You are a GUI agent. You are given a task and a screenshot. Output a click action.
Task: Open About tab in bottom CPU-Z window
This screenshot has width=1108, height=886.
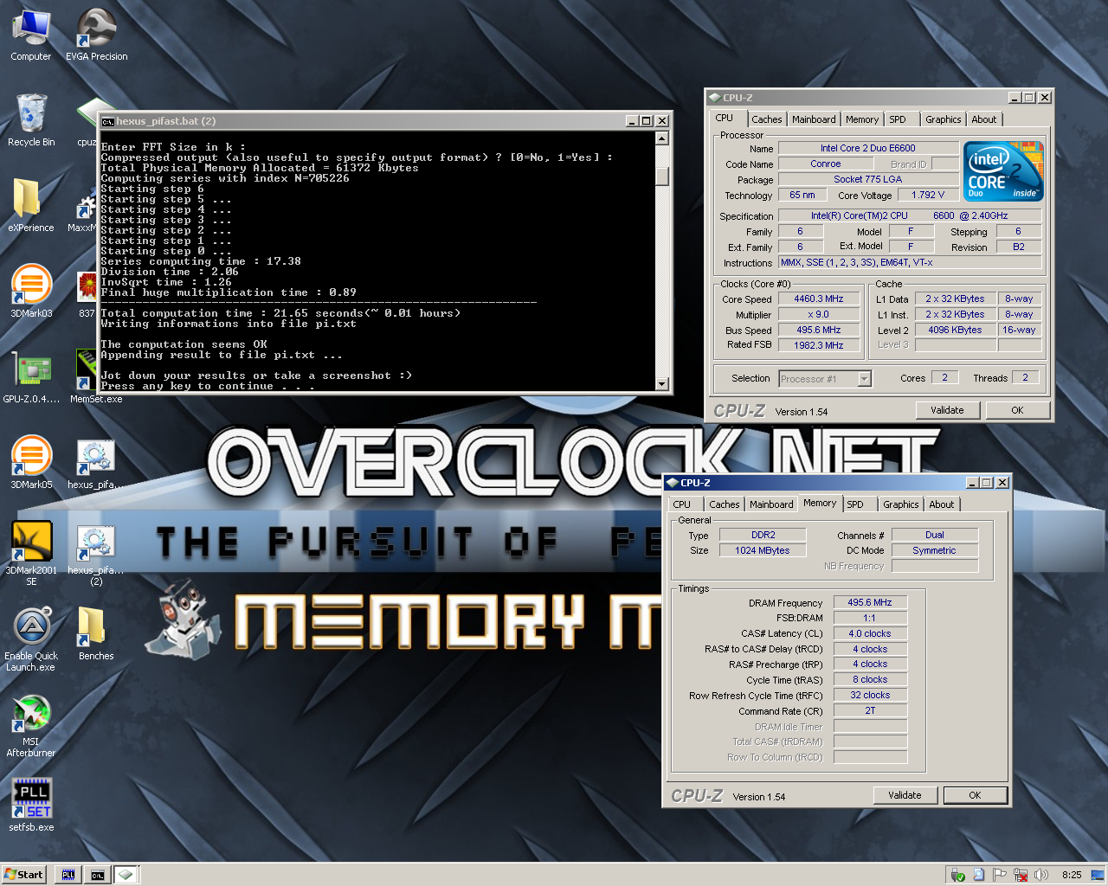[x=941, y=504]
